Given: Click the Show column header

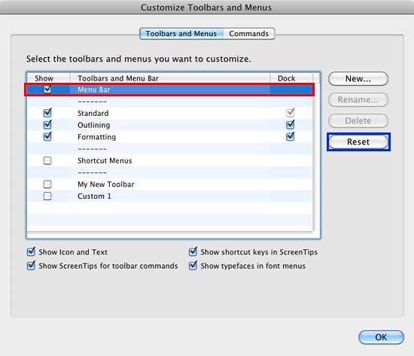Looking at the screenshot, I should [49, 78].
